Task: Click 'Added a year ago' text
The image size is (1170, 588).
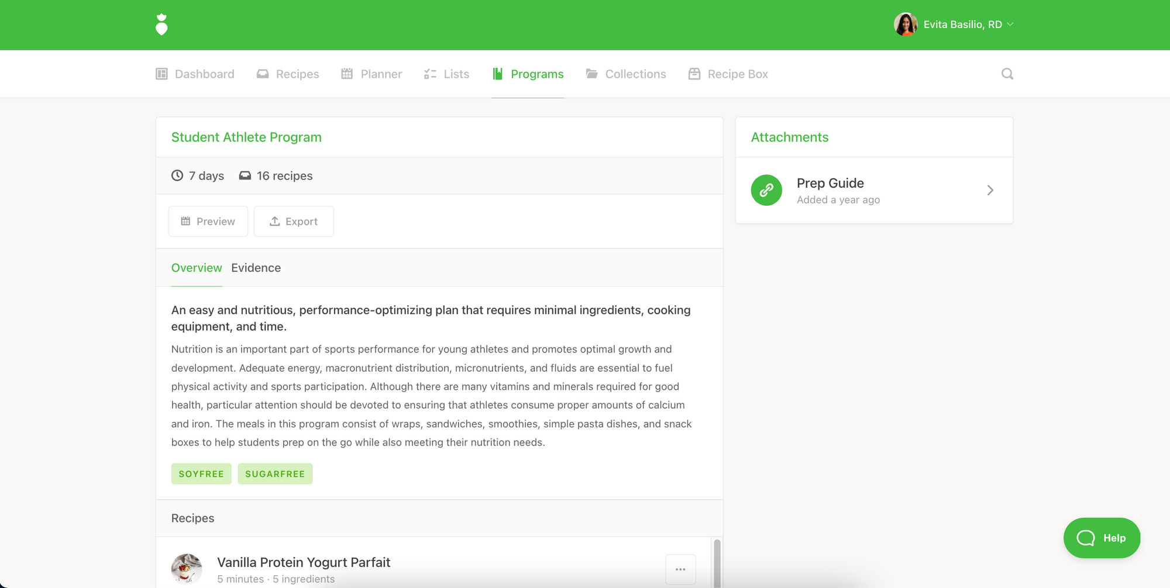Action: 838,200
